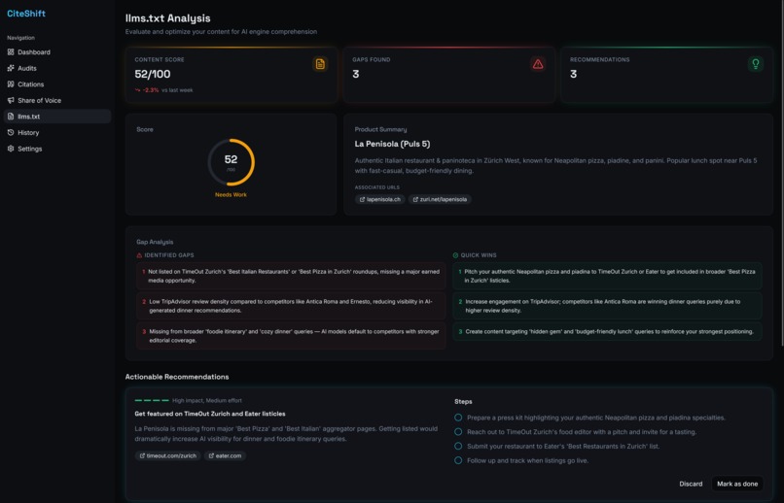Click the CiteShift logo
The width and height of the screenshot is (784, 503).
coord(26,14)
